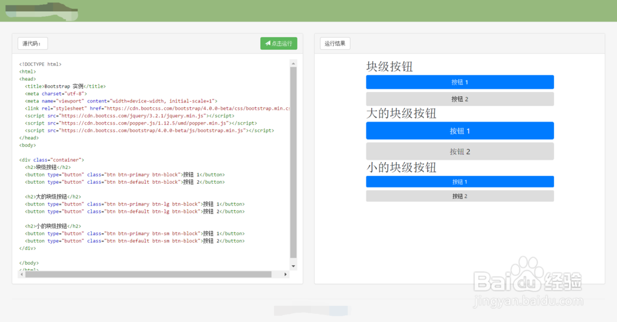Click the paper-plane icon on run button

(268, 43)
